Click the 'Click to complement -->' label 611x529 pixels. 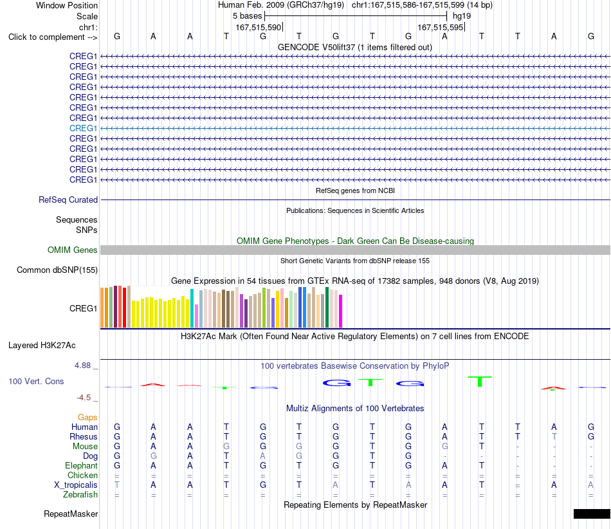click(x=53, y=37)
